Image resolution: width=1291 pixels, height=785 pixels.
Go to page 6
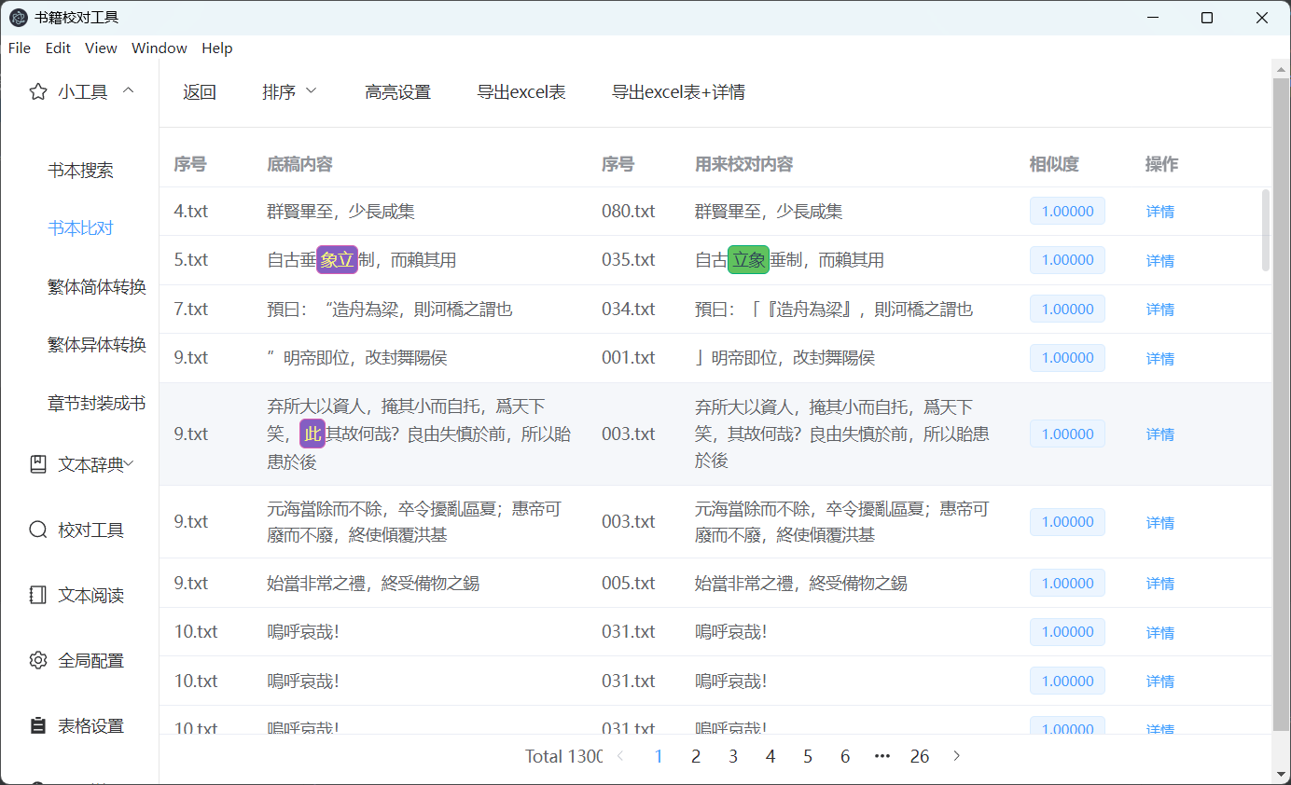[x=845, y=756]
